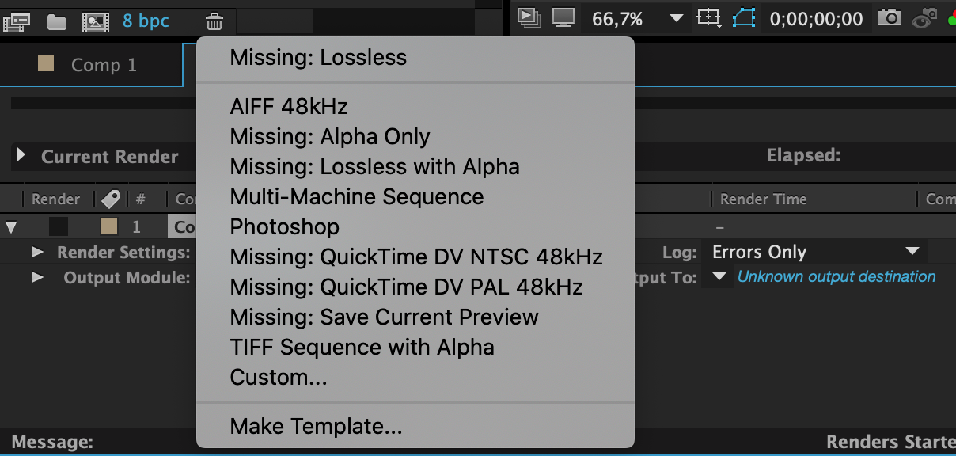Click the New Folder icon
This screenshot has width=956, height=456.
pyautogui.click(x=58, y=21)
